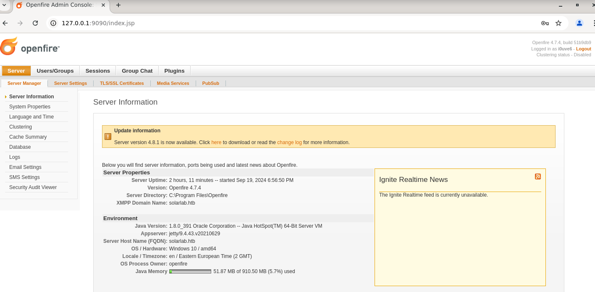This screenshot has width=595, height=292.
Task: Open a new browser tab
Action: tap(118, 5)
